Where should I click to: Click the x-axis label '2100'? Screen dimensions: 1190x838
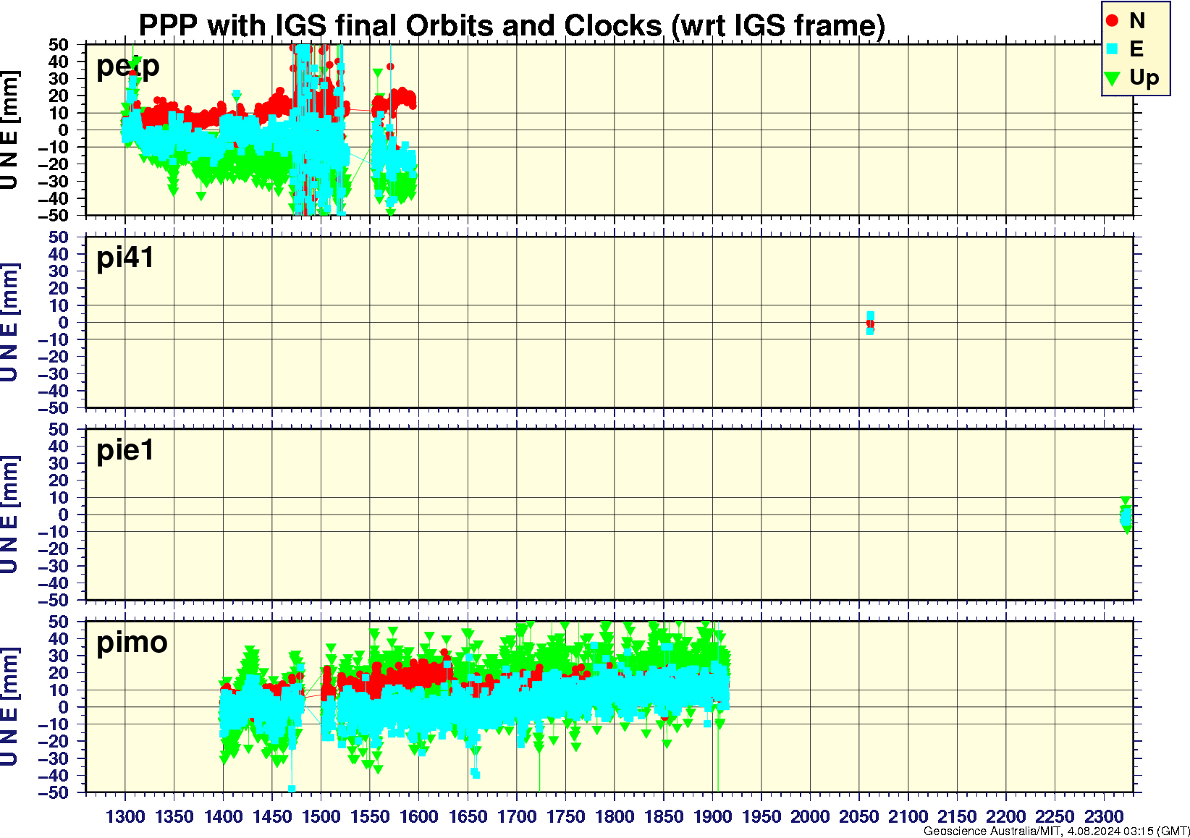click(908, 817)
